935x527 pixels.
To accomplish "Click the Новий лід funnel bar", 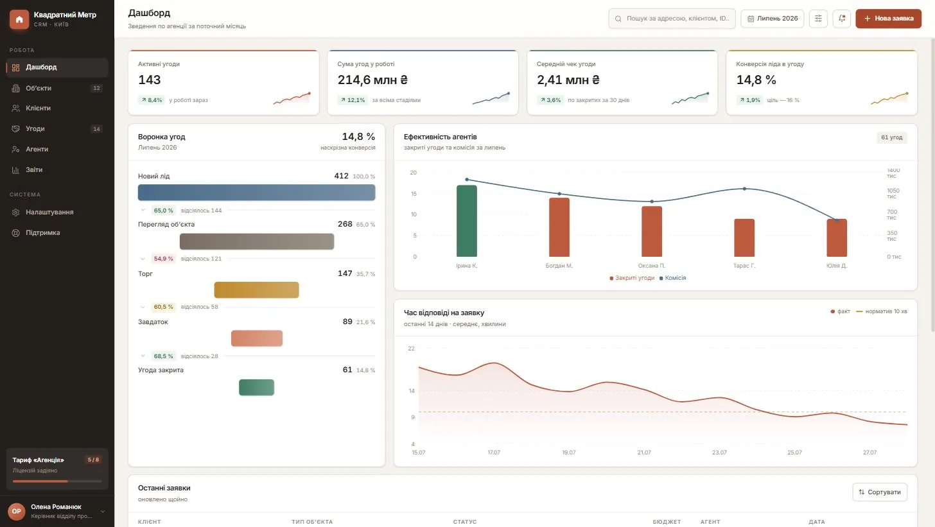I will [x=257, y=193].
